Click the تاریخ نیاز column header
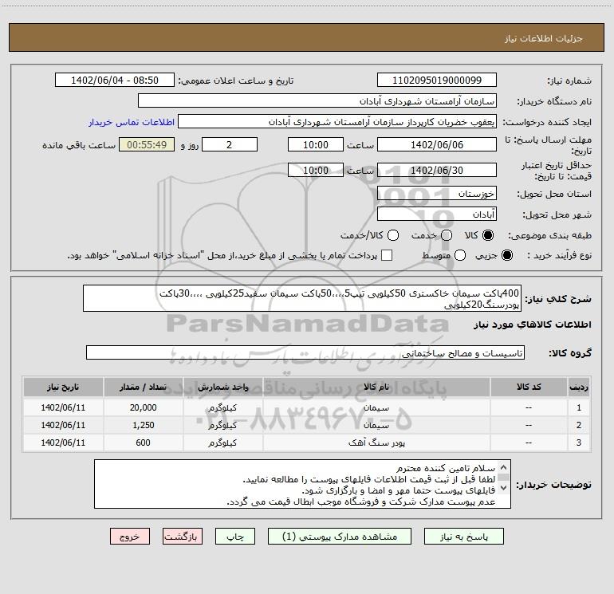Screen dimensions: 614x594 pos(63,387)
